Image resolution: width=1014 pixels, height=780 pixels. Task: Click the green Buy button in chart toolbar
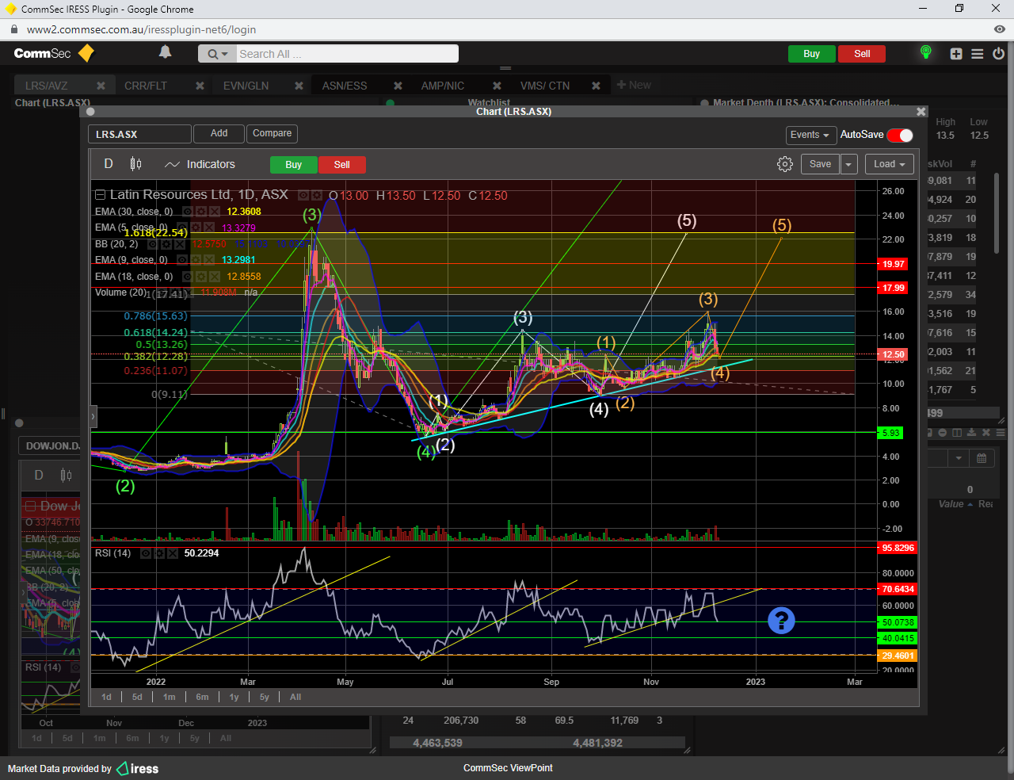(x=293, y=165)
